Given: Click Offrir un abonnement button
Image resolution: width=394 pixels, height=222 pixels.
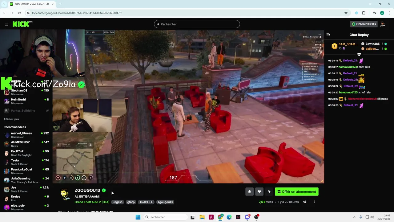Looking at the screenshot, I should point(297,192).
